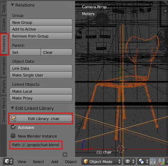Click the 3D cursor circle in the viewport

pyautogui.click(x=120, y=149)
